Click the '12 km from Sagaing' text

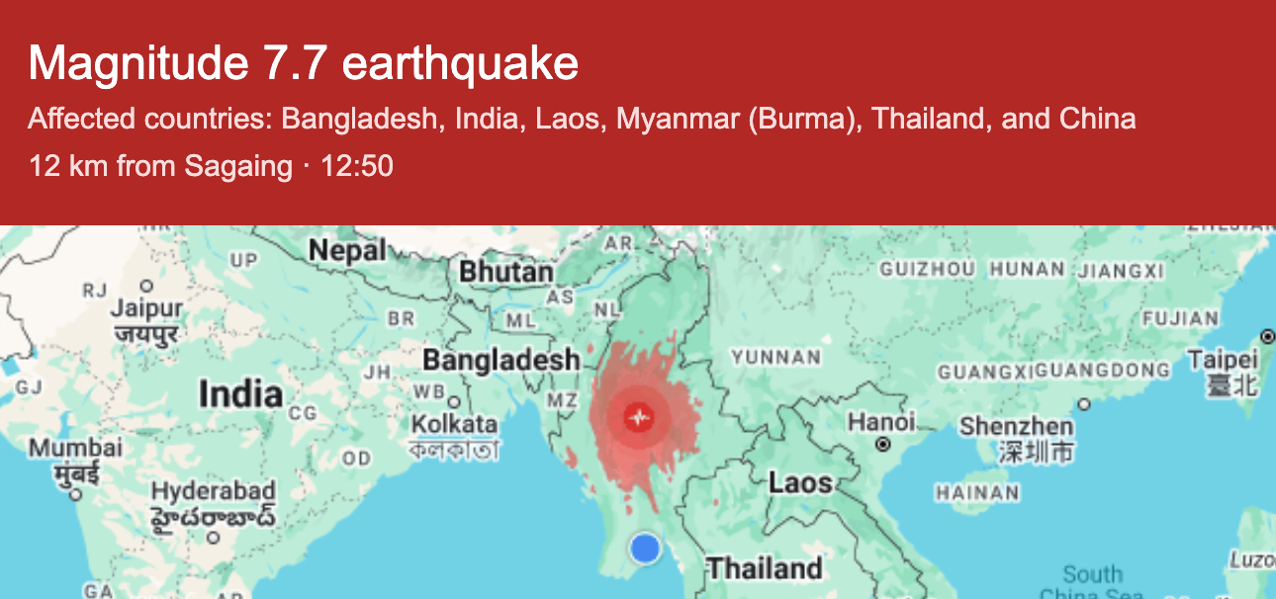[160, 166]
